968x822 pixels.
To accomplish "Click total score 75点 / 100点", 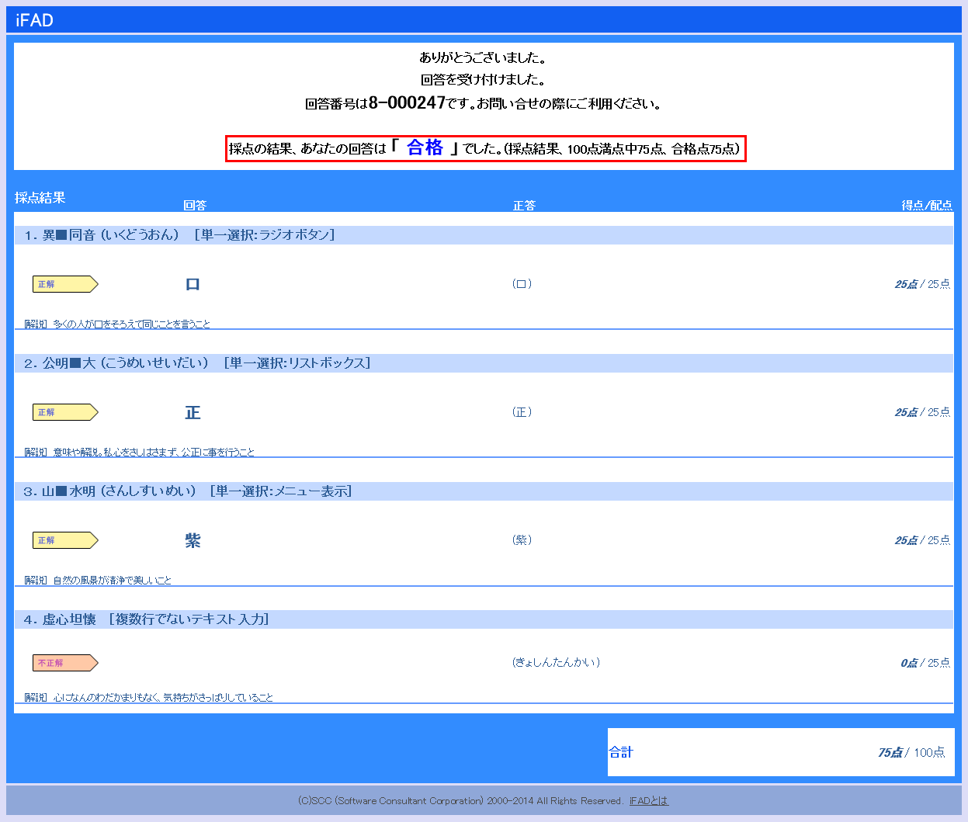I will point(911,752).
